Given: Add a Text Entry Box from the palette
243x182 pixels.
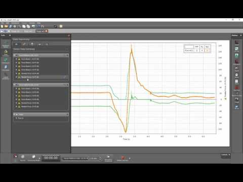Looking at the screenshot, I should point(237,94).
